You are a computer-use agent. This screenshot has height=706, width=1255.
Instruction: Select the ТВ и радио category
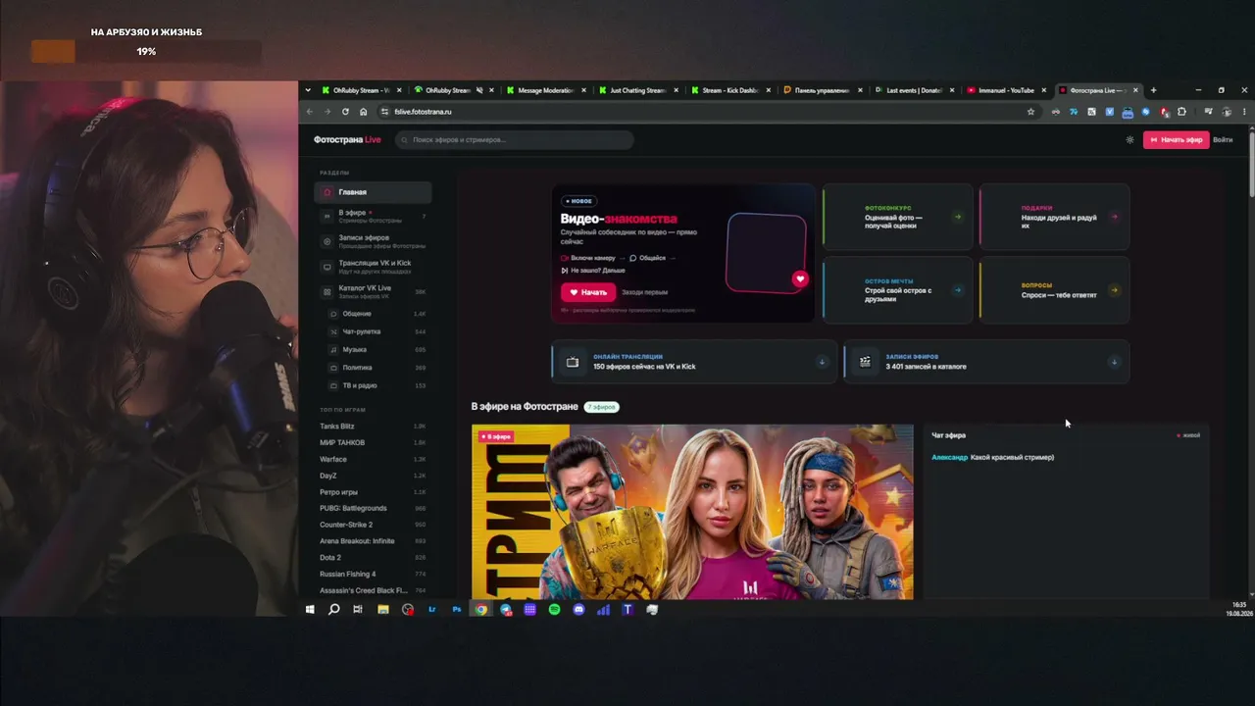coord(377,385)
